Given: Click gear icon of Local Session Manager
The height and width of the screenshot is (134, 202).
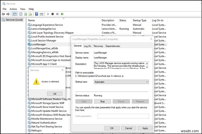Looking at the screenshot, I should tap(29, 41).
